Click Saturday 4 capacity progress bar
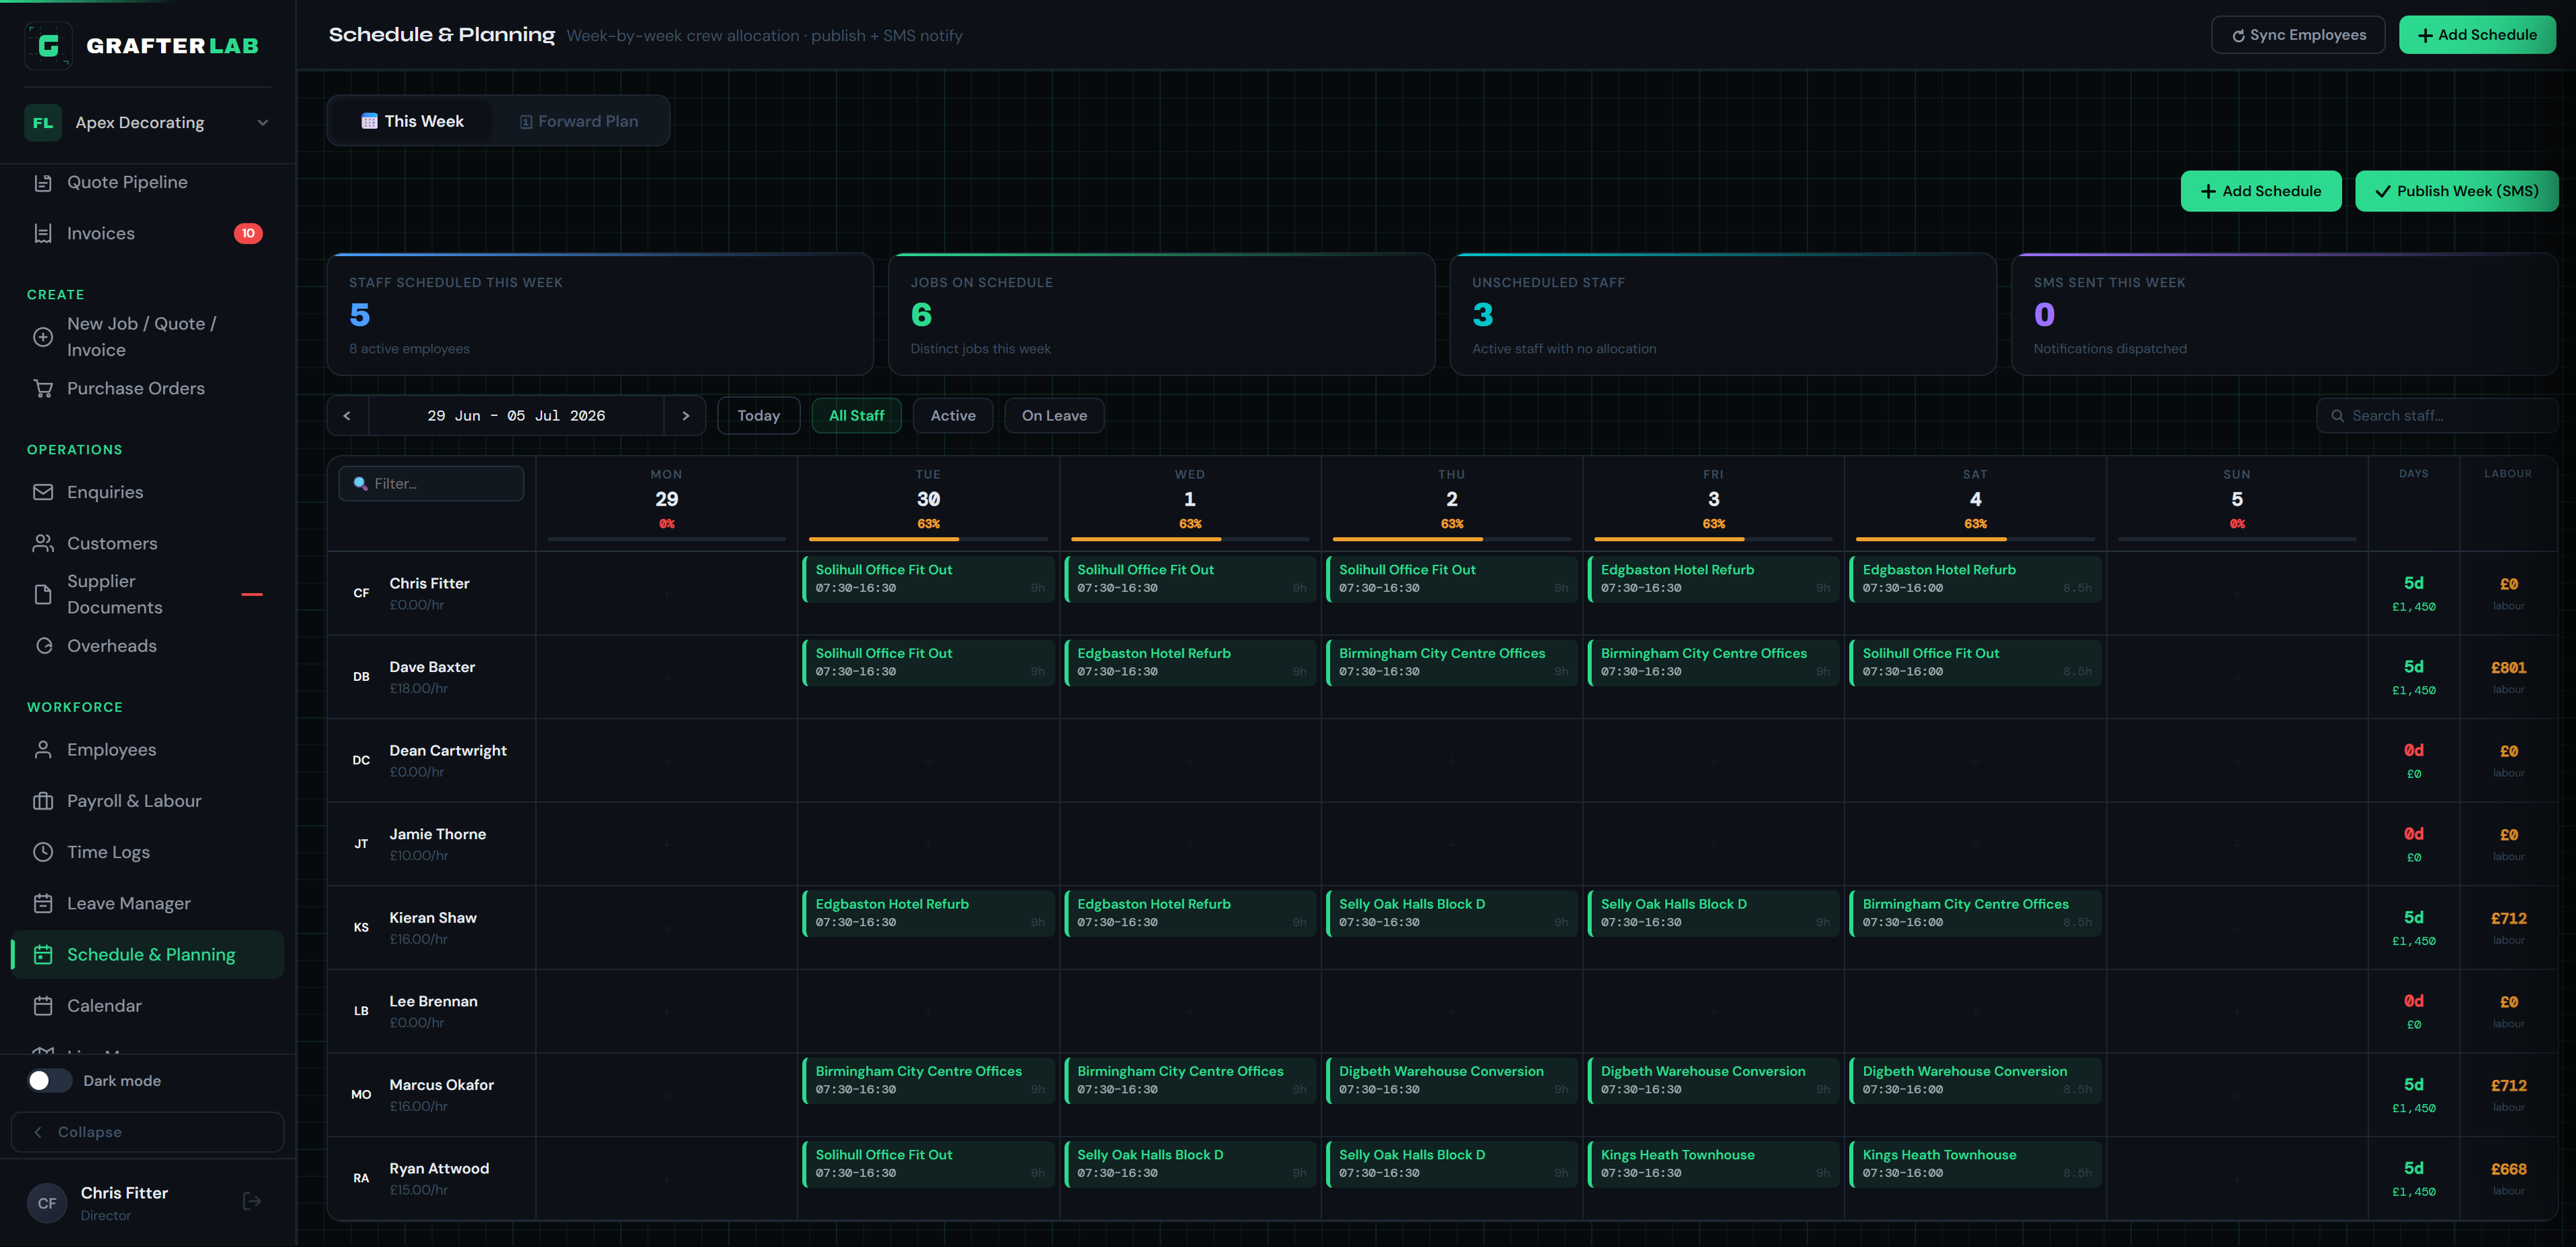2576x1247 pixels. tap(1975, 540)
